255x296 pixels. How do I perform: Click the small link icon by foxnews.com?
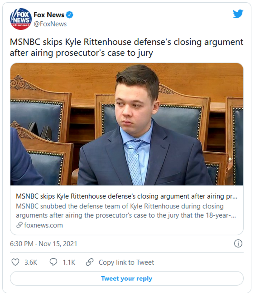19,225
